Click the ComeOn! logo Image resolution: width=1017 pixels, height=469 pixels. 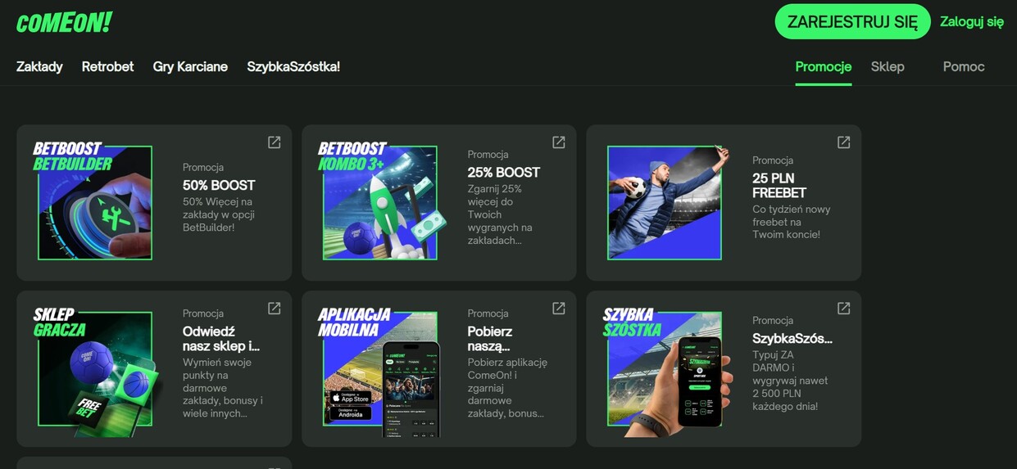(x=64, y=22)
